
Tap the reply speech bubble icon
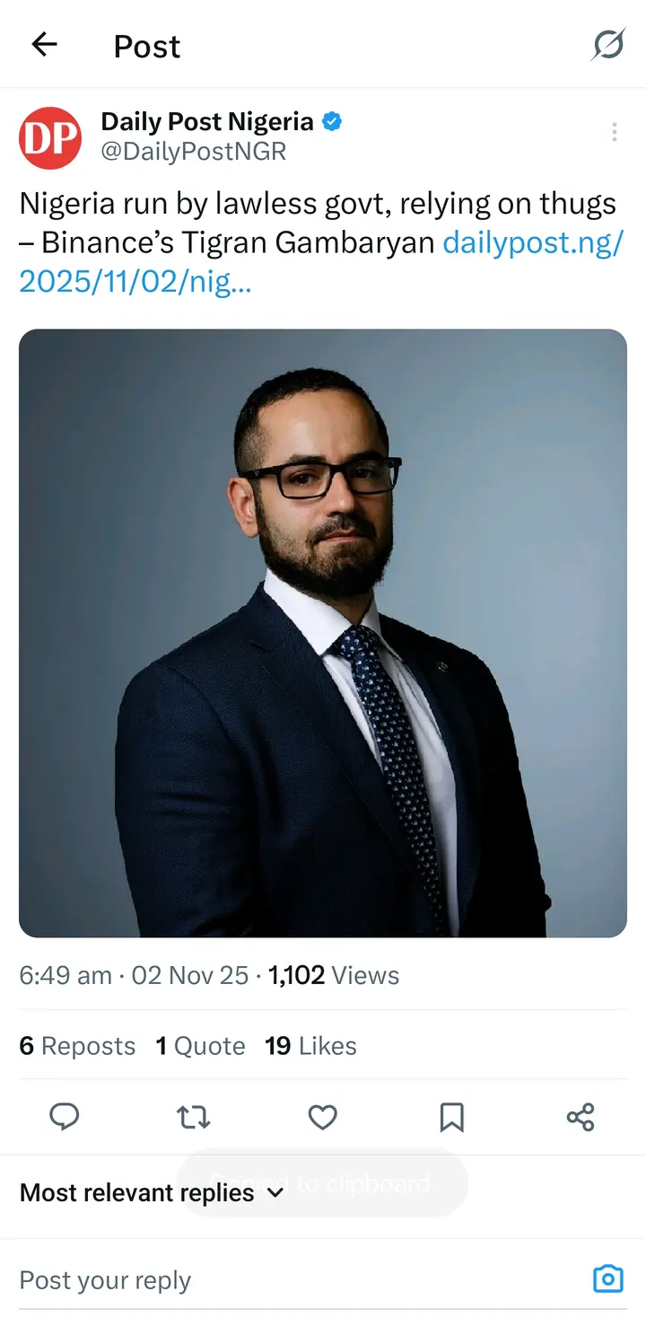click(x=64, y=1117)
